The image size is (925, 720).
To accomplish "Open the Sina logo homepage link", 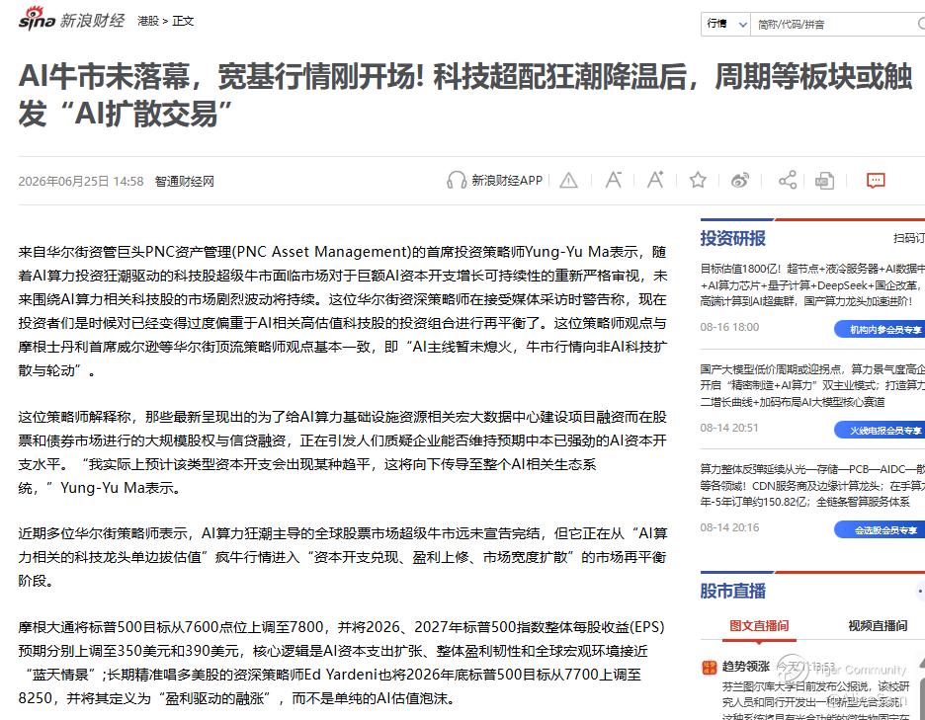I will point(37,19).
